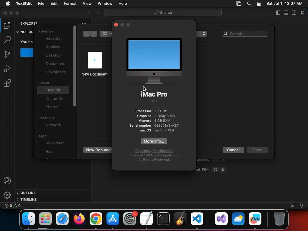Open Regulatory Certification link
This screenshot has height=231, width=308.
click(x=154, y=151)
